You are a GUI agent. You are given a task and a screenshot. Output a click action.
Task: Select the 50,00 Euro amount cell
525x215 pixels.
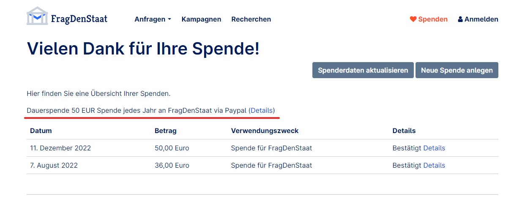click(172, 148)
